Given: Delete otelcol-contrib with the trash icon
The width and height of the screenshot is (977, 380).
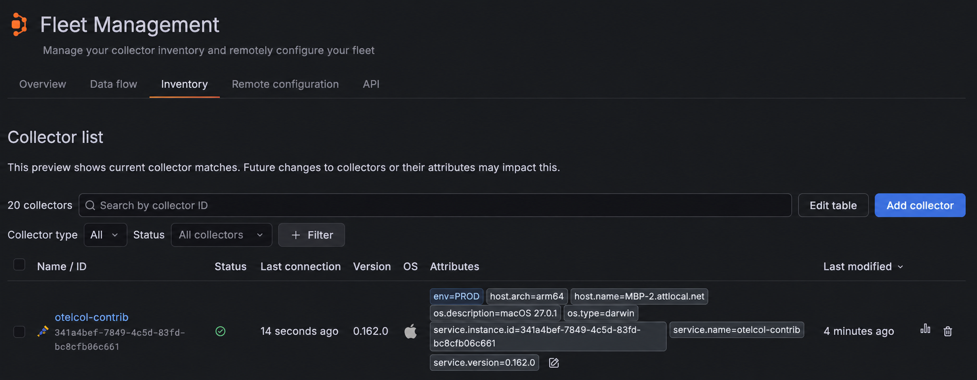Looking at the screenshot, I should pos(947,331).
